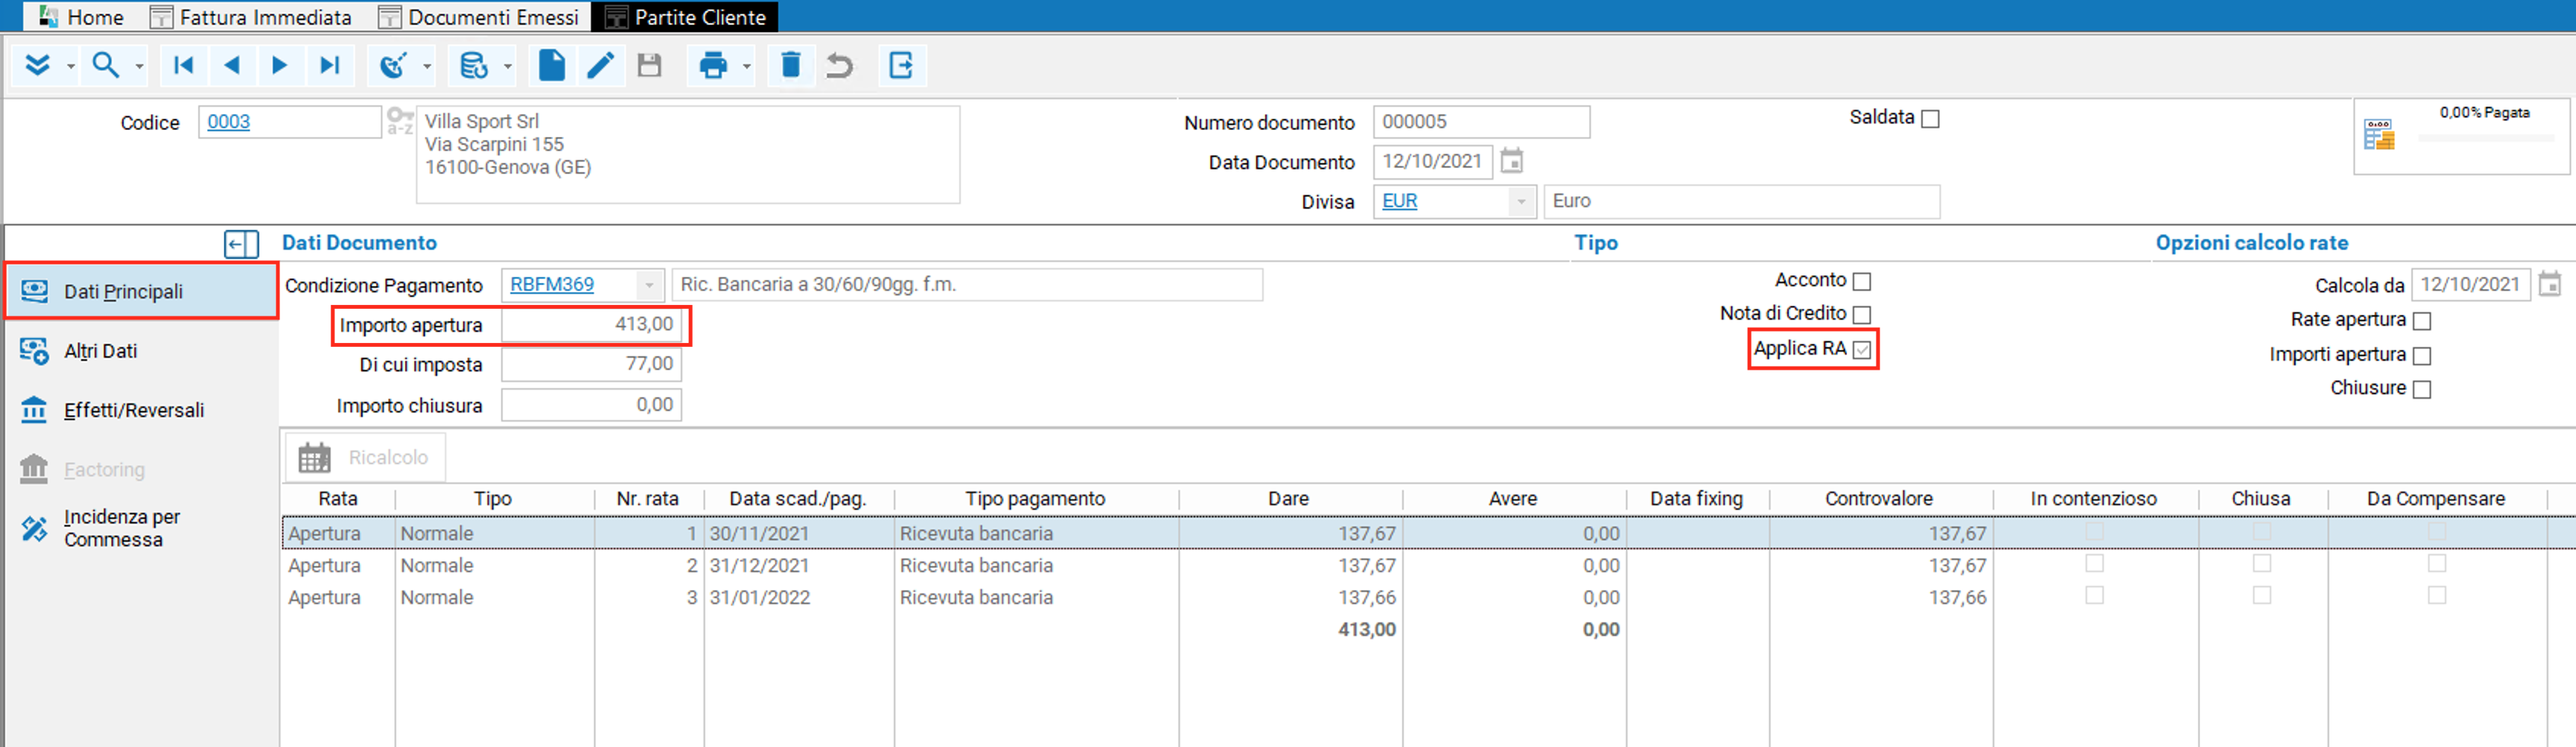Click the undo arrow icon
2576x747 pixels.
[x=839, y=66]
